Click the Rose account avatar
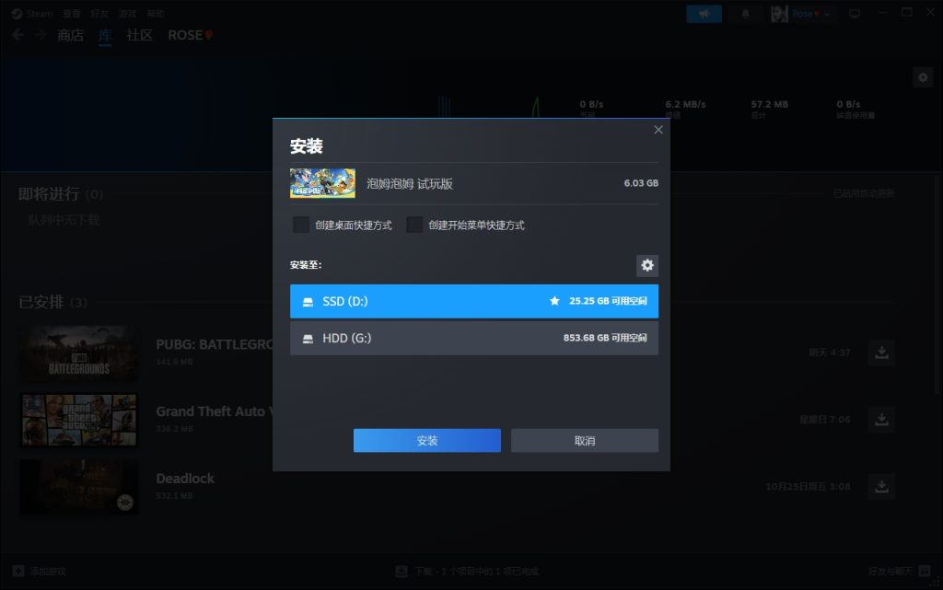The width and height of the screenshot is (943, 590). click(x=779, y=13)
